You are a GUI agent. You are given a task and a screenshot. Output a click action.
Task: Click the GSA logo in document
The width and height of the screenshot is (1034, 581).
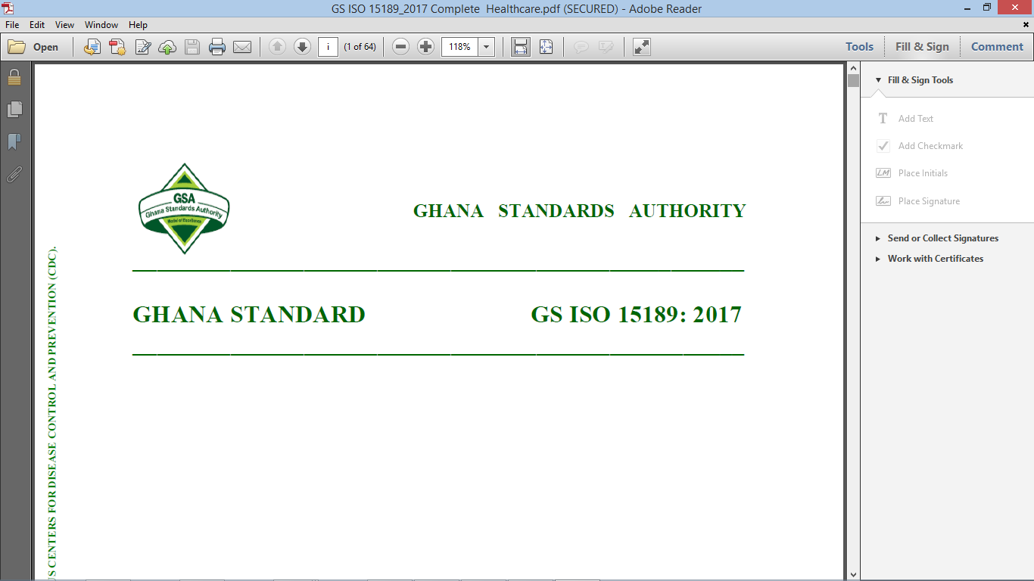pyautogui.click(x=184, y=209)
